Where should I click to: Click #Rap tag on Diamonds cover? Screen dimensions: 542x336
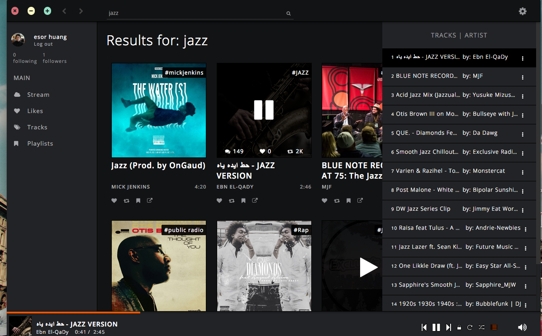click(x=301, y=230)
